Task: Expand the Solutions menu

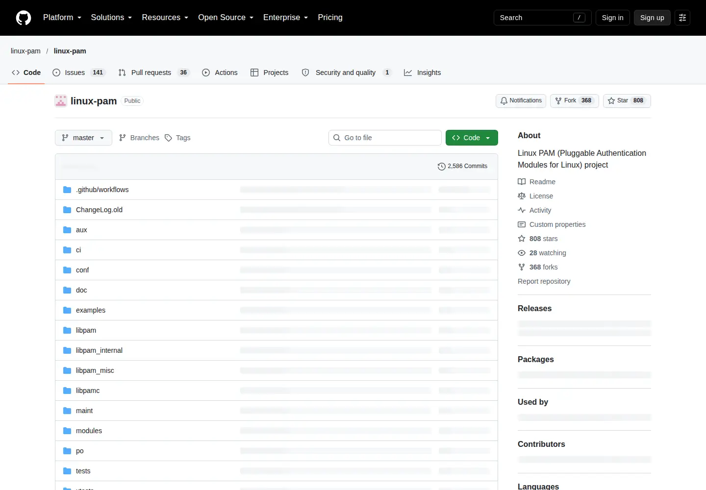Action: (x=111, y=17)
